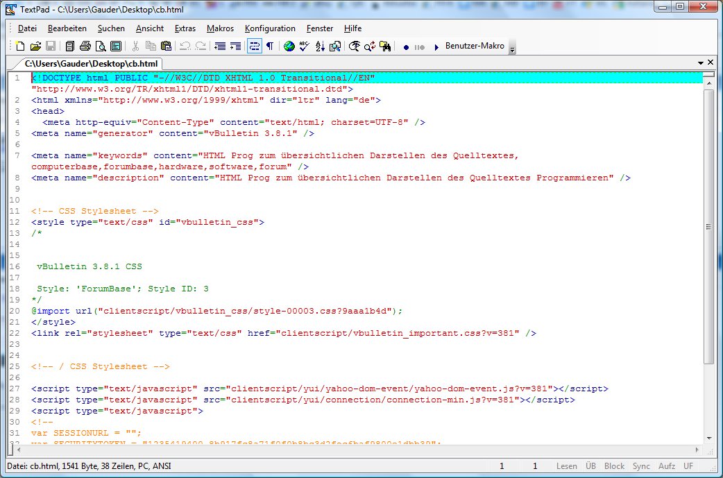Toggle the UF status bar indicator
The width and height of the screenshot is (723, 478).
688,466
